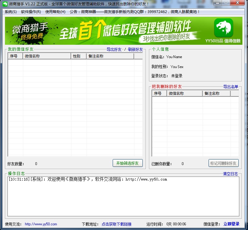The image size is (248, 230).
Task: Sort friends list by 微信名称 column header
Action: pyautogui.click(x=47, y=56)
